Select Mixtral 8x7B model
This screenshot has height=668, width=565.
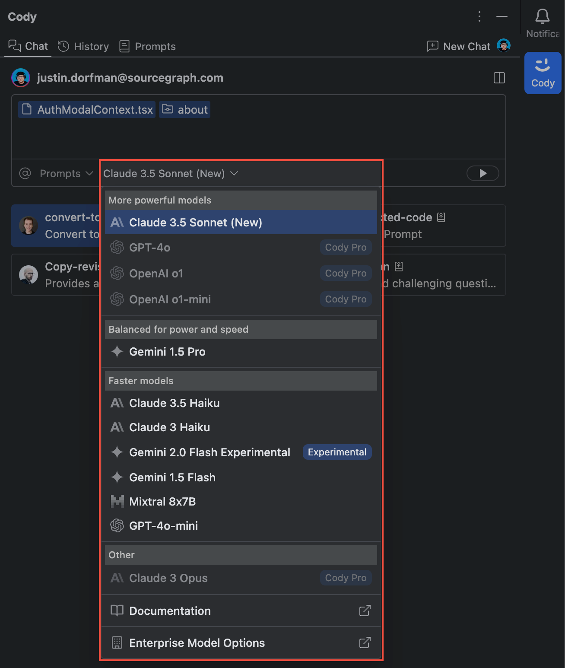[x=241, y=501]
